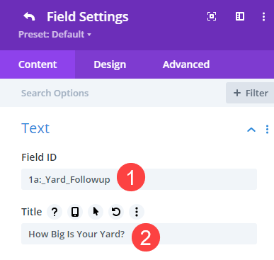Open the Text section three-dot menu

click(267, 130)
